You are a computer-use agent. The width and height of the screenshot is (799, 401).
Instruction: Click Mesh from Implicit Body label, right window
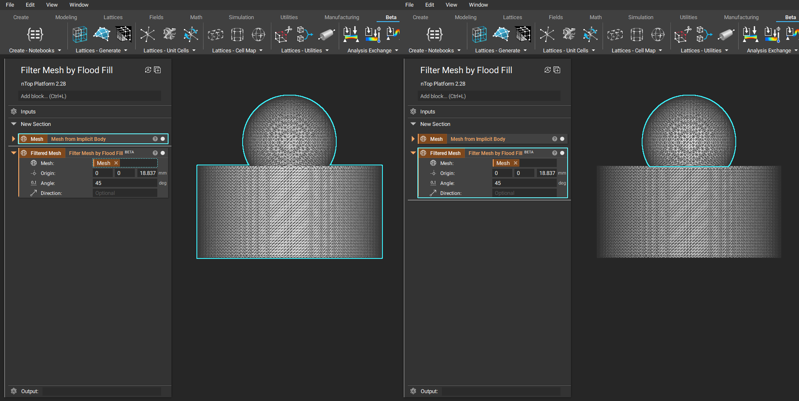point(478,139)
